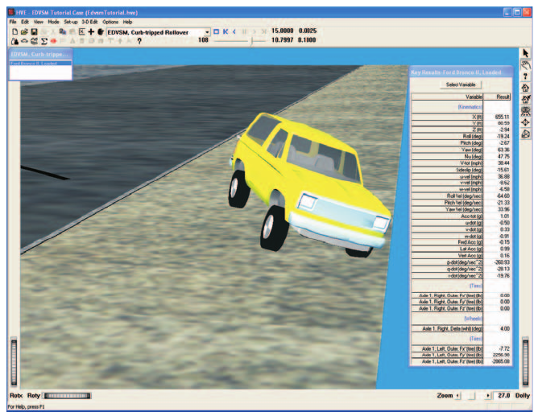Rewind to start with blue K arrow
This screenshot has width=538, height=416.
226,31
